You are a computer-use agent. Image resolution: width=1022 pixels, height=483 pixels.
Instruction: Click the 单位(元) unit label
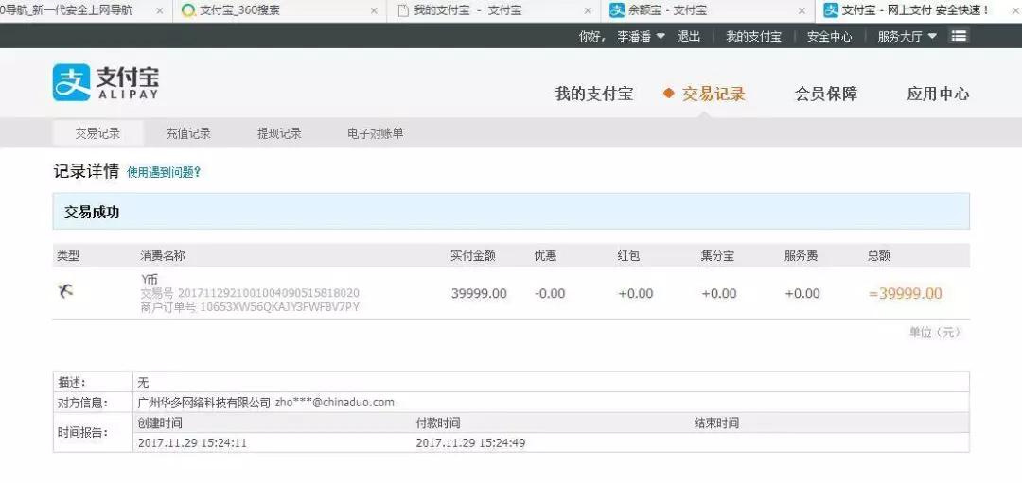coord(935,333)
